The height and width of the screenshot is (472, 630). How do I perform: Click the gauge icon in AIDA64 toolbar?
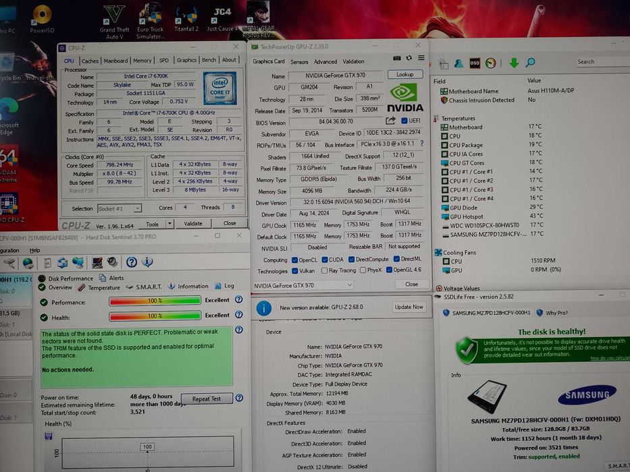(x=490, y=63)
